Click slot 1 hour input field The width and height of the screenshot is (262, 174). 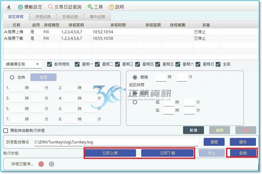click(17, 88)
